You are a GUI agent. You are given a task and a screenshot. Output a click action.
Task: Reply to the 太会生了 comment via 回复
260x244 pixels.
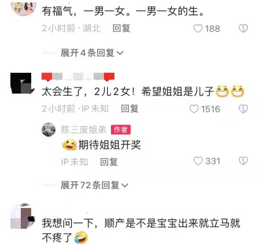(130, 109)
